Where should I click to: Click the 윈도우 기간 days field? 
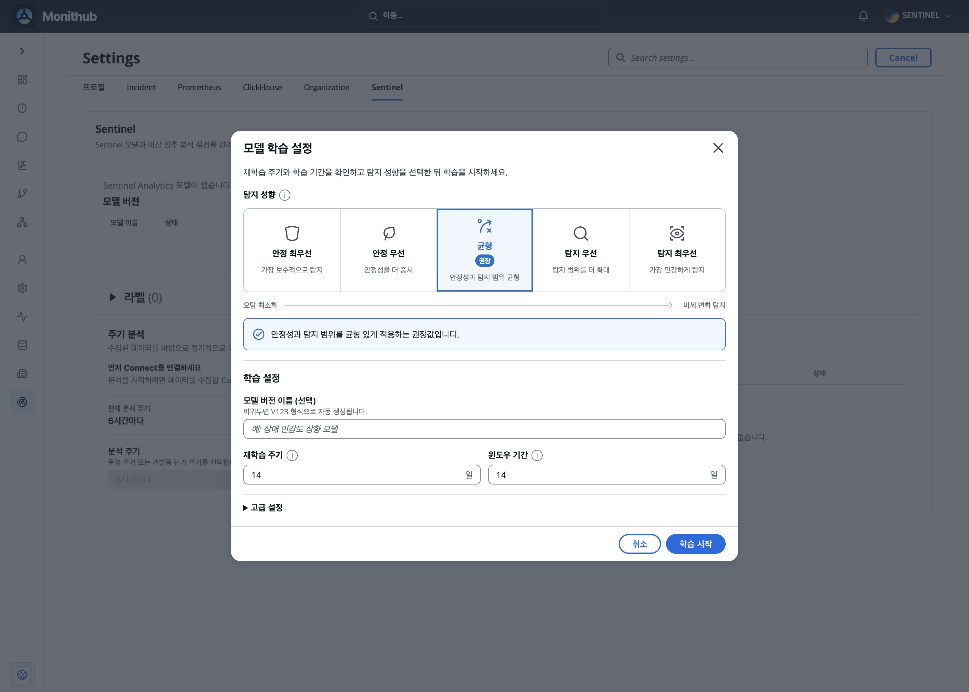point(607,475)
